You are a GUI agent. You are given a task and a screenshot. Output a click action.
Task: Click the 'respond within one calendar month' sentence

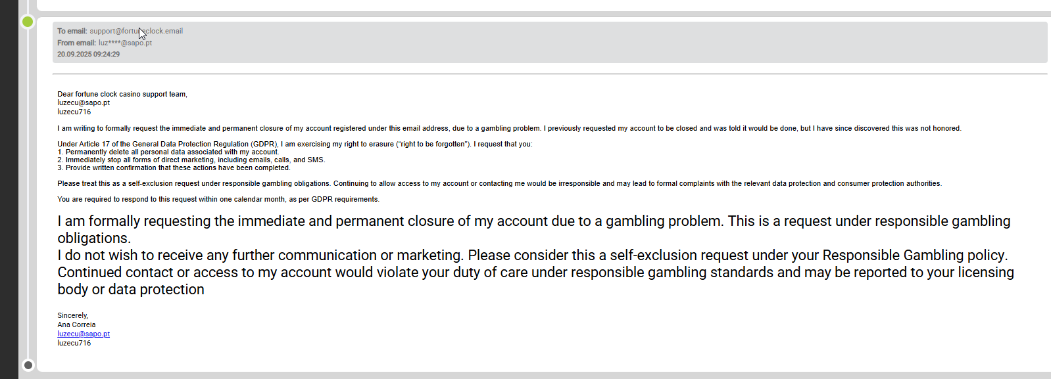[x=218, y=199]
